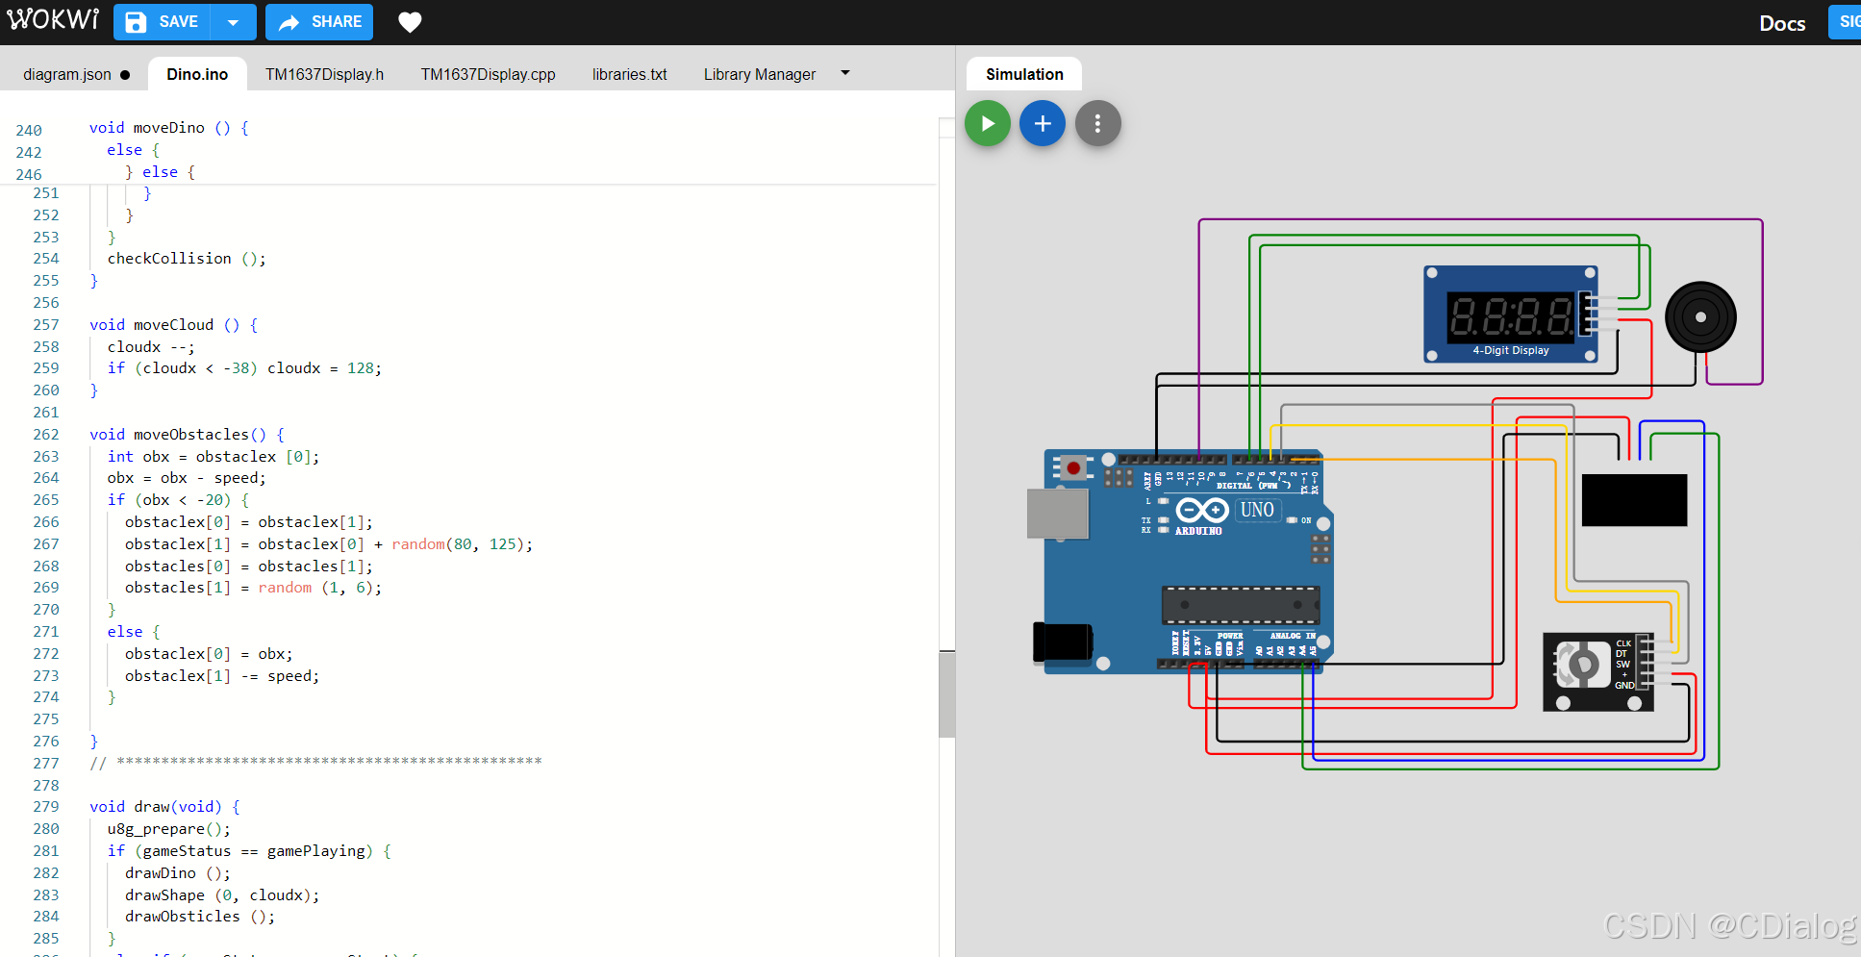The image size is (1861, 957).
Task: Switch to the diagram.json tab
Action: (75, 74)
